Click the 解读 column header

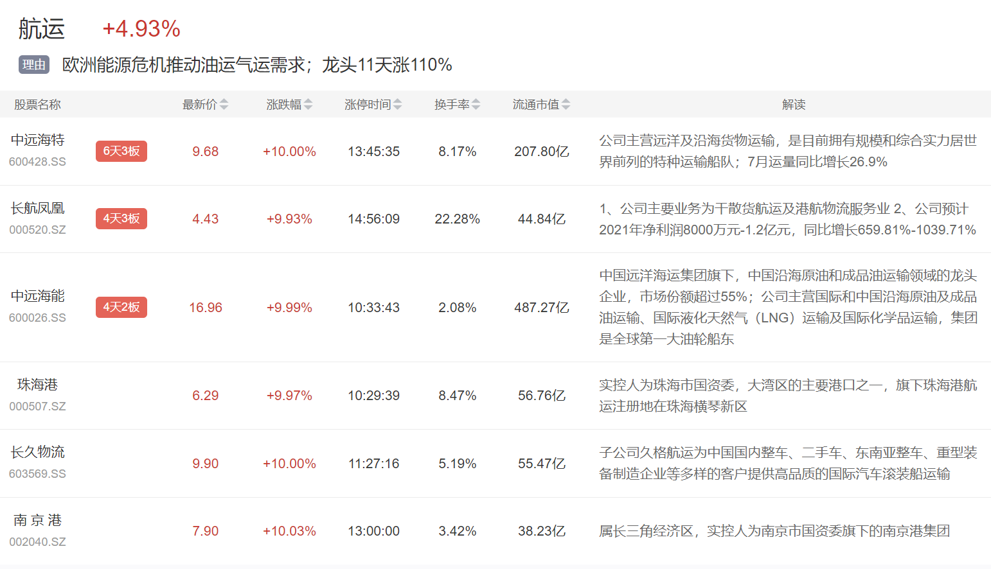click(x=794, y=105)
